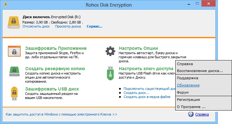The image size is (232, 124).
Task: Click the Encrypt Application window-lock icon
Action: point(14,51)
